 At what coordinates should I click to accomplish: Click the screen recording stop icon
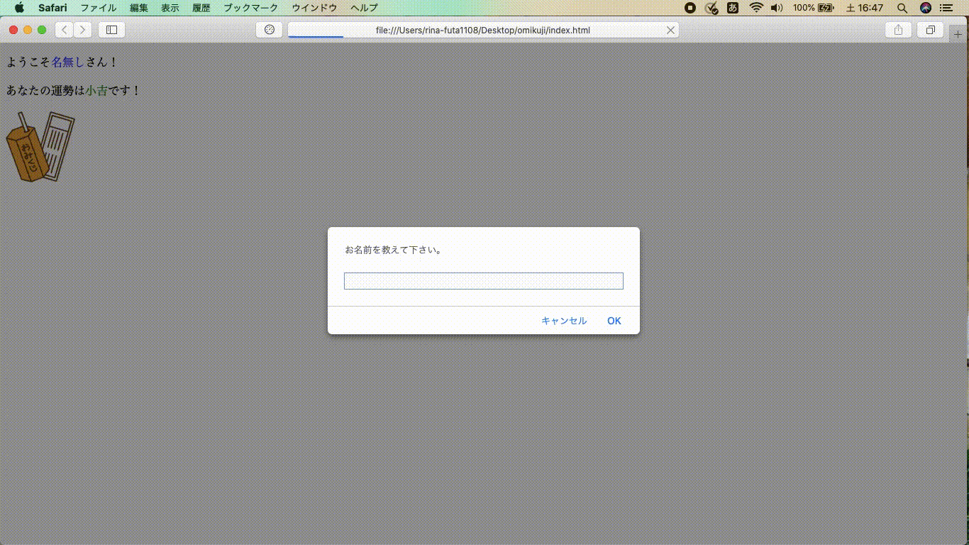tap(690, 8)
